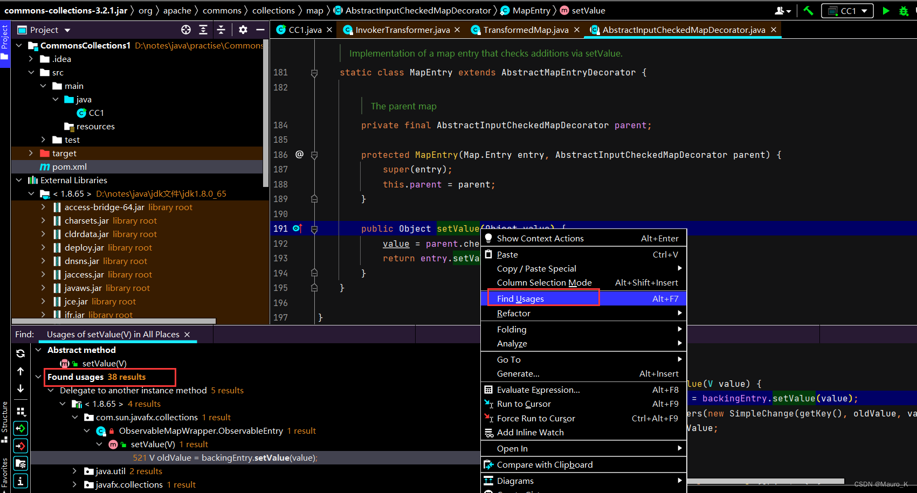Click the Build project hammer icon
This screenshot has width=917, height=493.
tap(808, 11)
